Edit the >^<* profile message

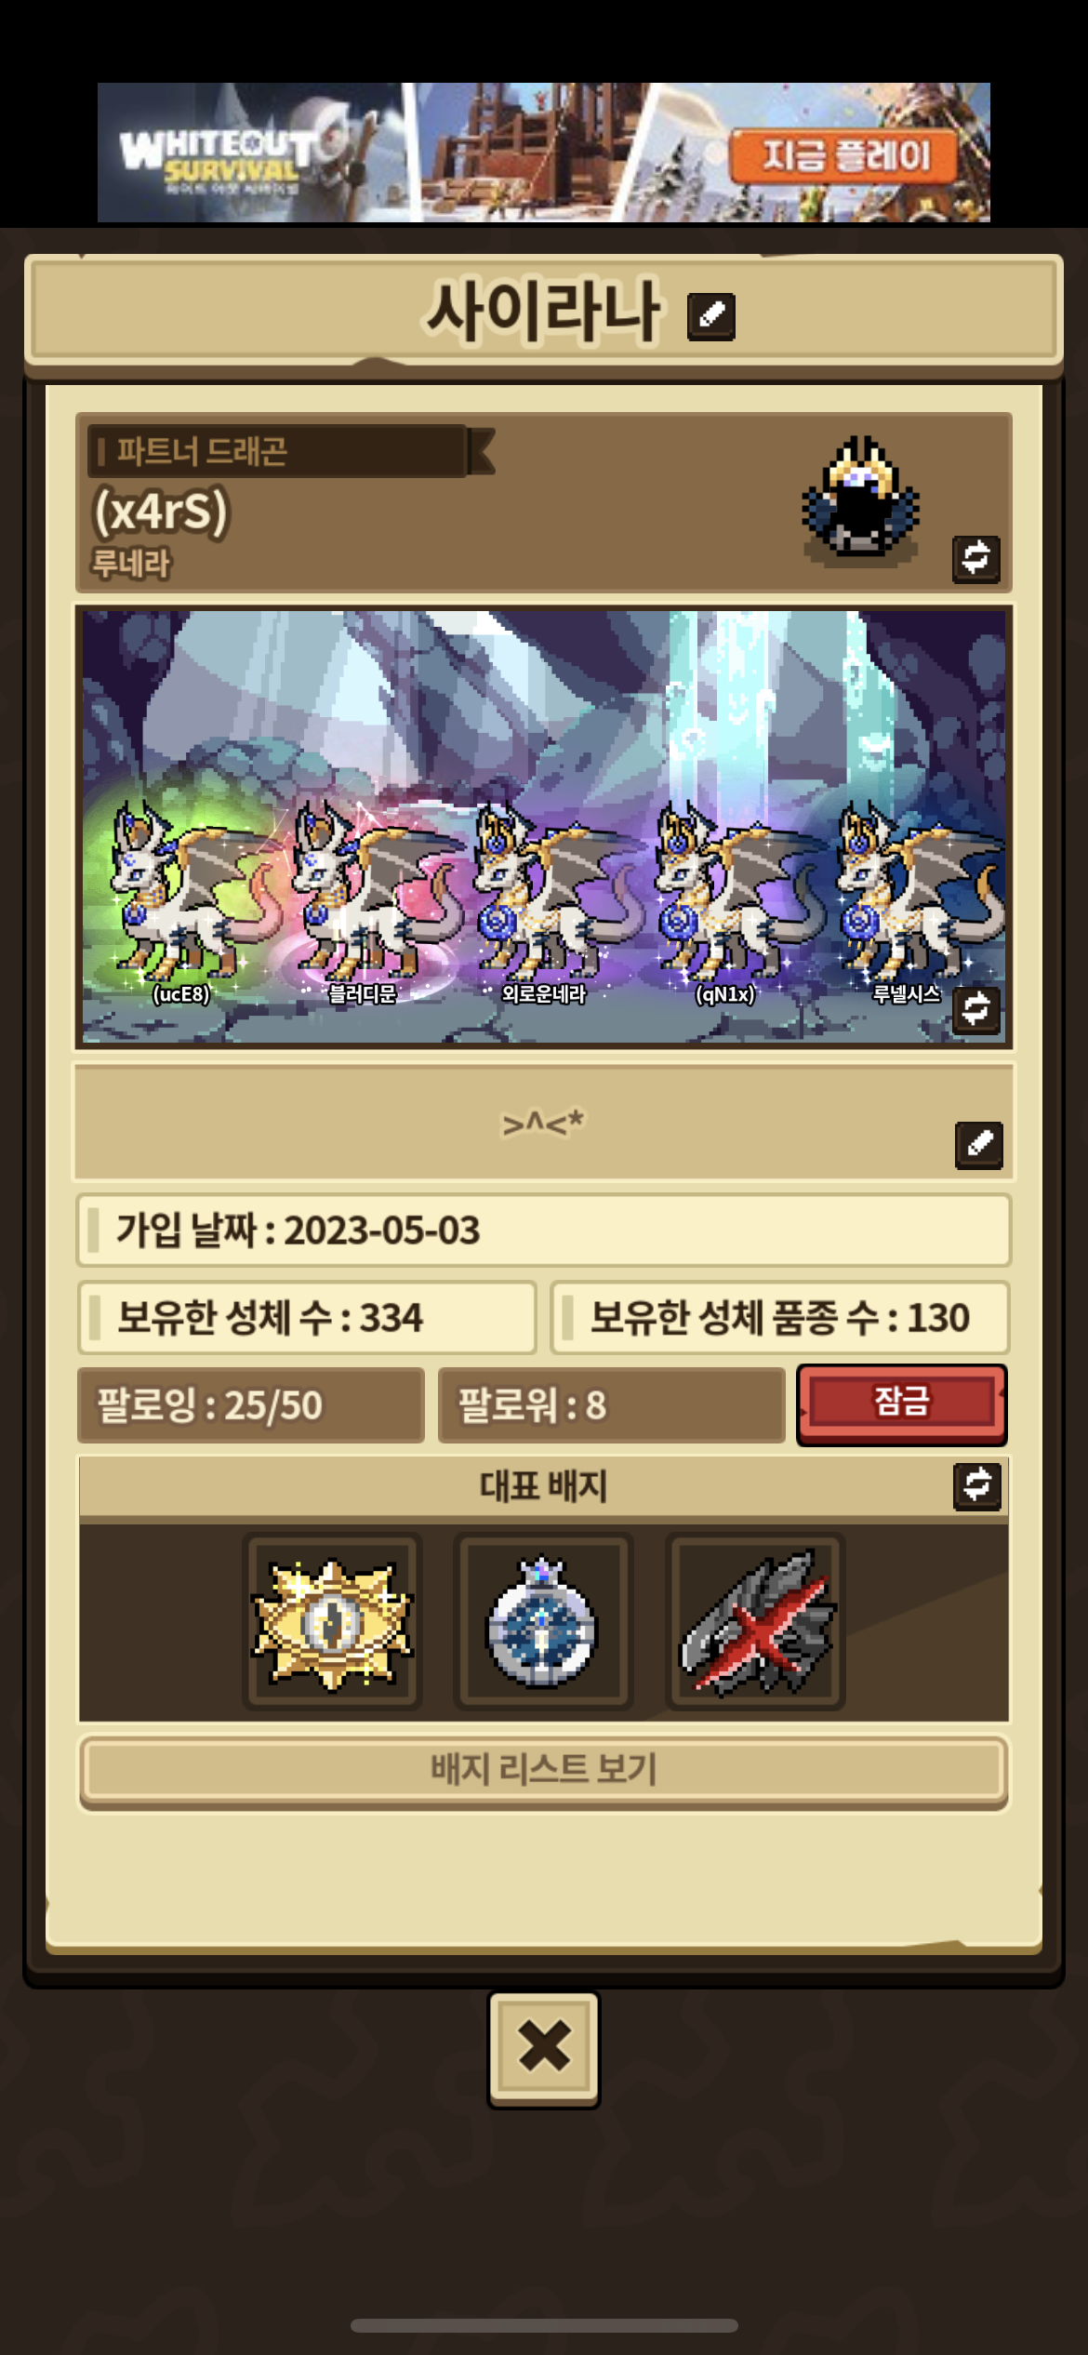click(x=978, y=1145)
